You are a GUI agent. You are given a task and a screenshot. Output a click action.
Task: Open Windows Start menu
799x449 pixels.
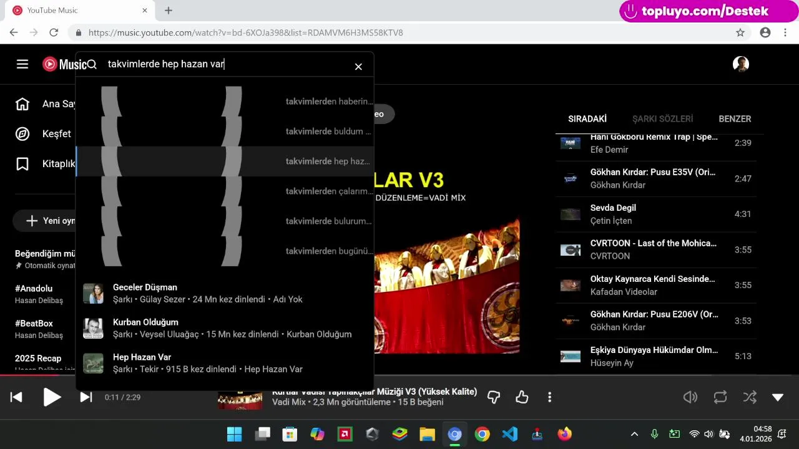click(235, 434)
